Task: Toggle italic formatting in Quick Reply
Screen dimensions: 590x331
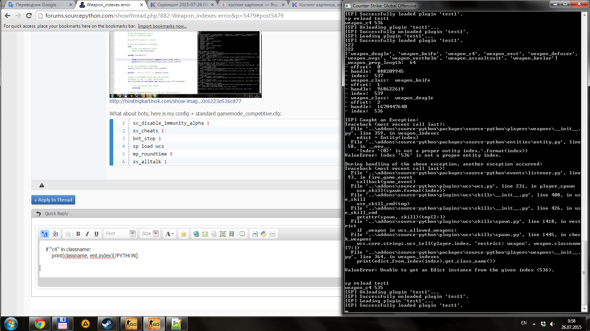Action: pyautogui.click(x=87, y=234)
